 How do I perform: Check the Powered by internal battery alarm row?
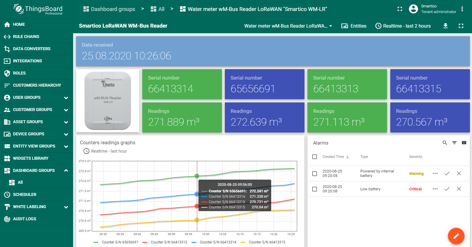click(x=315, y=174)
